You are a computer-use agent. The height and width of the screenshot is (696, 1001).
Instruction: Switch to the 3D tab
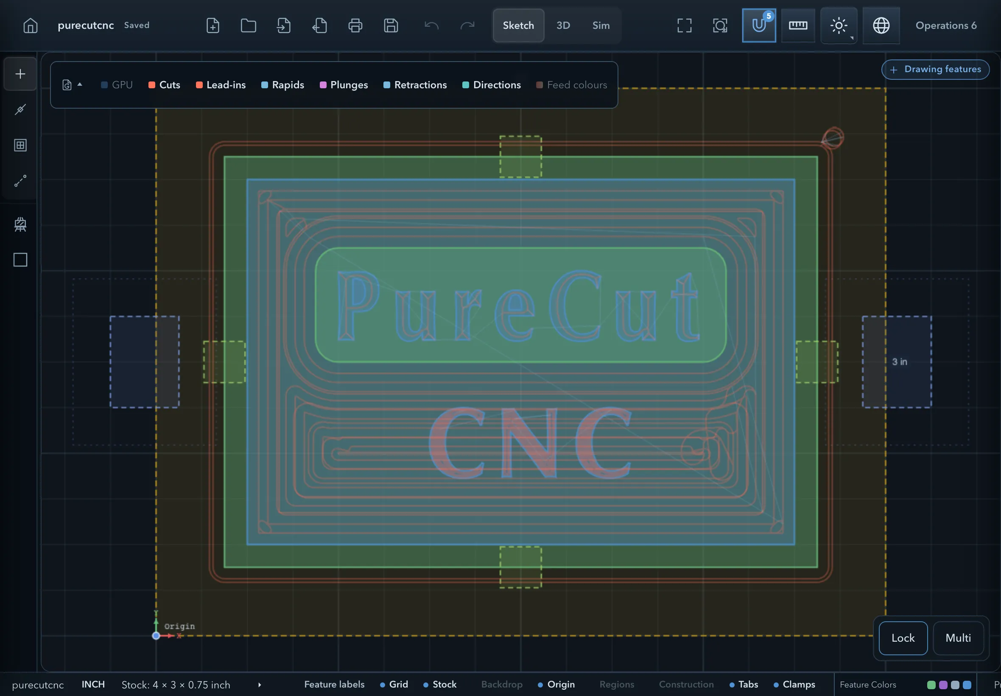click(563, 25)
